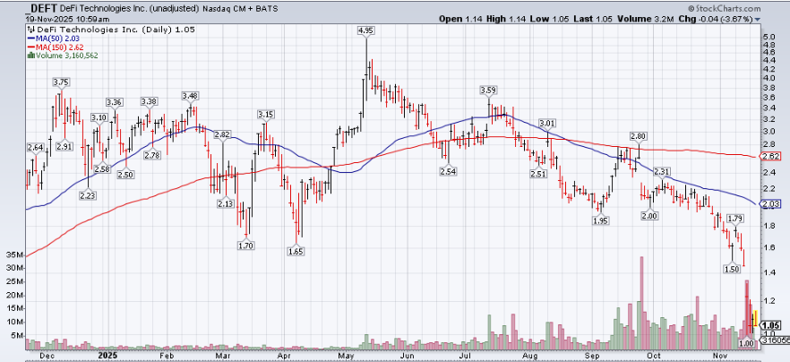Click the 2025 year label on time axis
Viewport: 790px width, 362px height.
coord(107,356)
